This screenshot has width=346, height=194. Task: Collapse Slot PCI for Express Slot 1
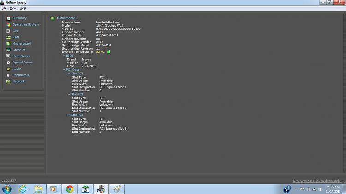click(69, 74)
